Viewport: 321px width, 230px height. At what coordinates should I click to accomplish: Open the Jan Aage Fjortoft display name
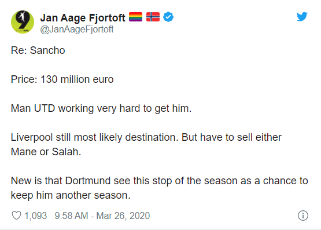point(83,17)
